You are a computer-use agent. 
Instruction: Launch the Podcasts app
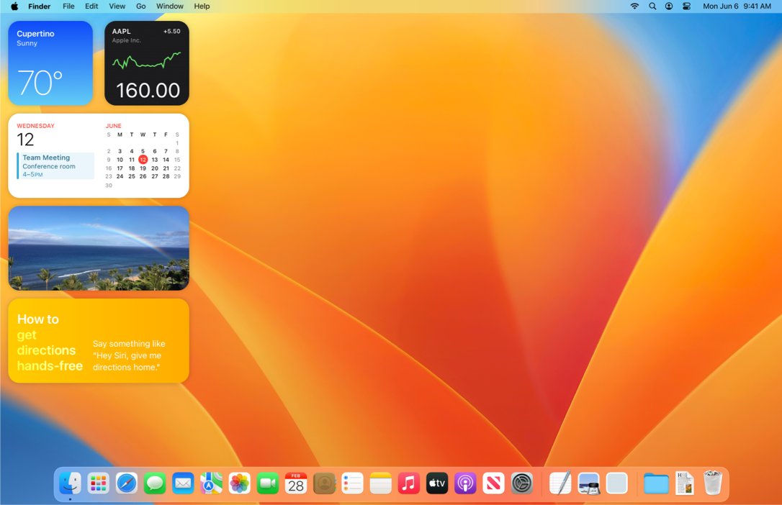464,483
